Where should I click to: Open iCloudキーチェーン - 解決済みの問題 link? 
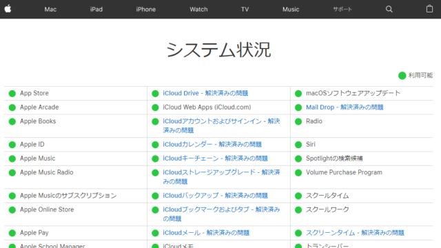point(215,158)
